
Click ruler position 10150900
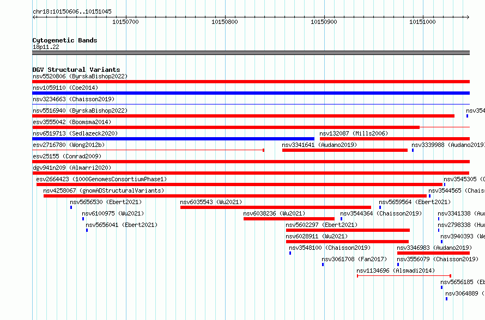point(324,22)
